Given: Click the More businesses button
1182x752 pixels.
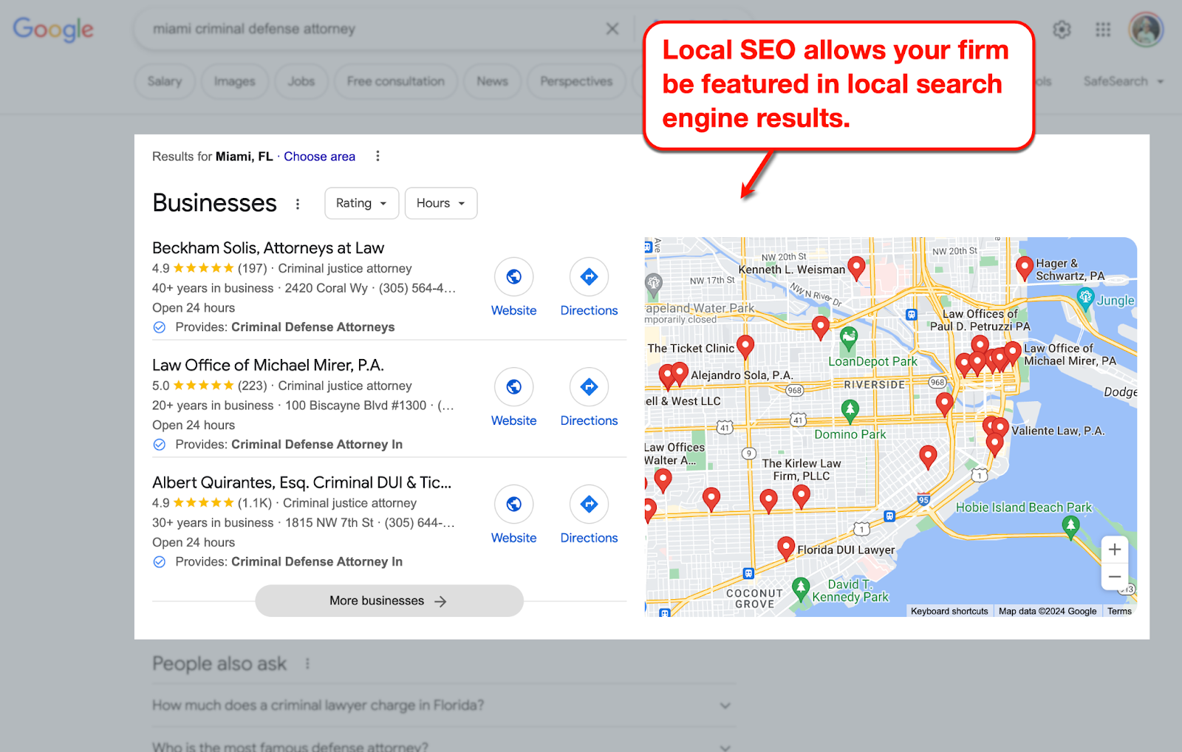Looking at the screenshot, I should (x=389, y=601).
